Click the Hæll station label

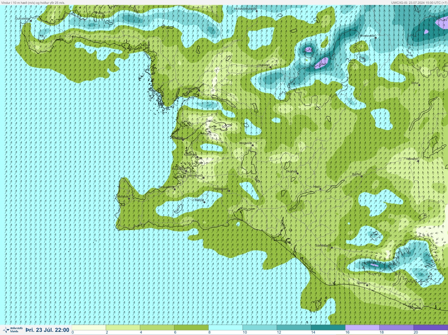tap(317, 187)
